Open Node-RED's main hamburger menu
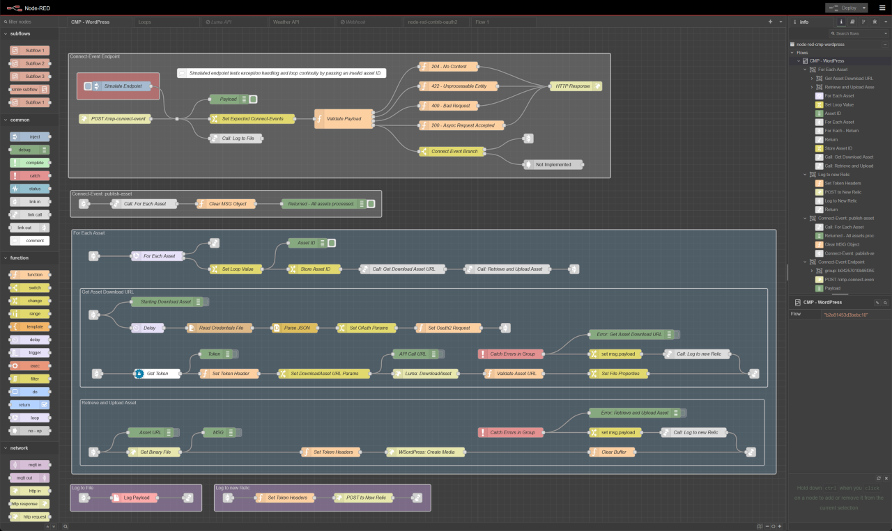This screenshot has height=531, width=892. click(x=882, y=8)
